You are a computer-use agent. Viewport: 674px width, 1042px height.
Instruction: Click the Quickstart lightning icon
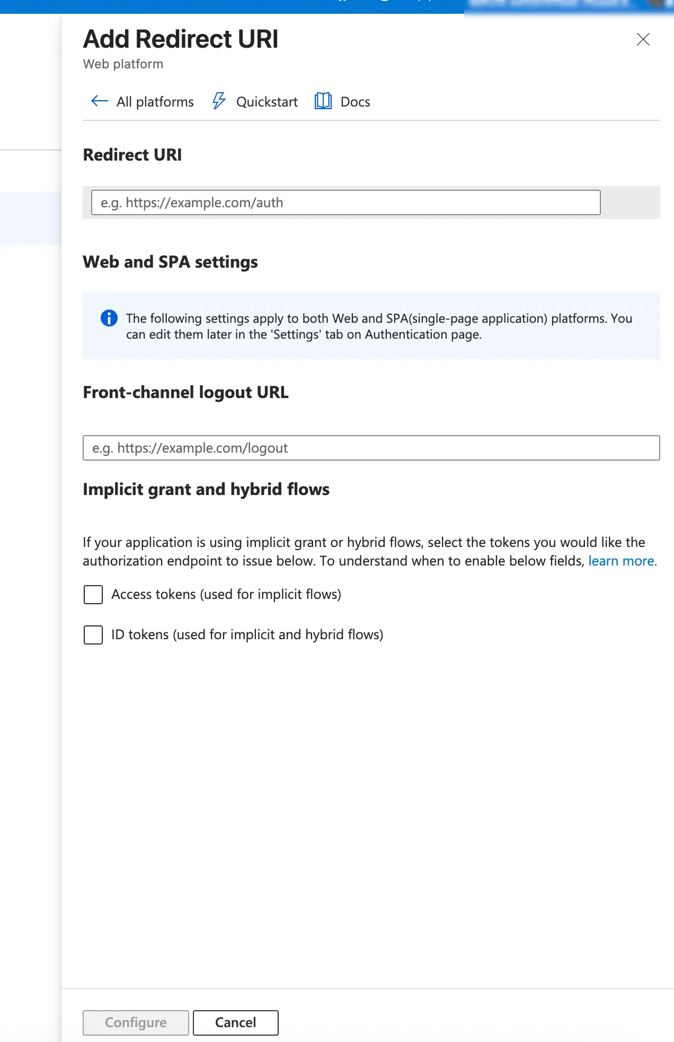(219, 101)
